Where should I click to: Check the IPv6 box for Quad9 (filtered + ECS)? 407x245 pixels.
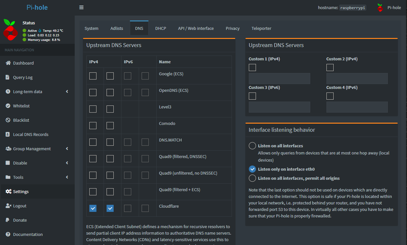coord(128,192)
